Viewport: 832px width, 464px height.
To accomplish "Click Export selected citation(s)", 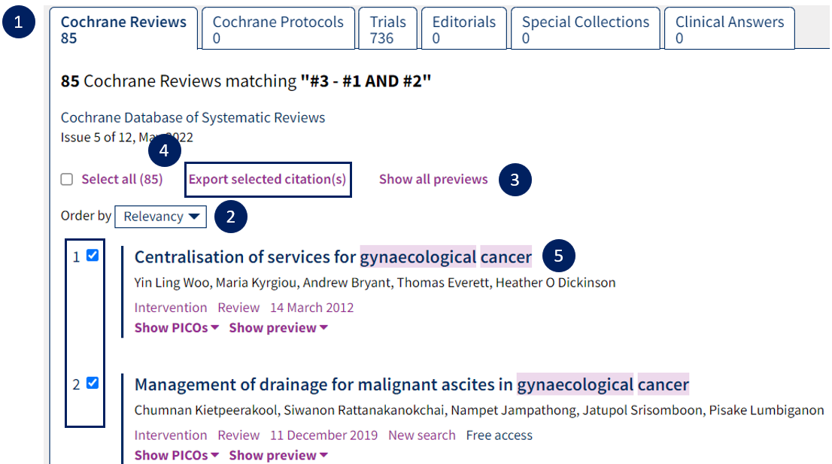I will [268, 179].
